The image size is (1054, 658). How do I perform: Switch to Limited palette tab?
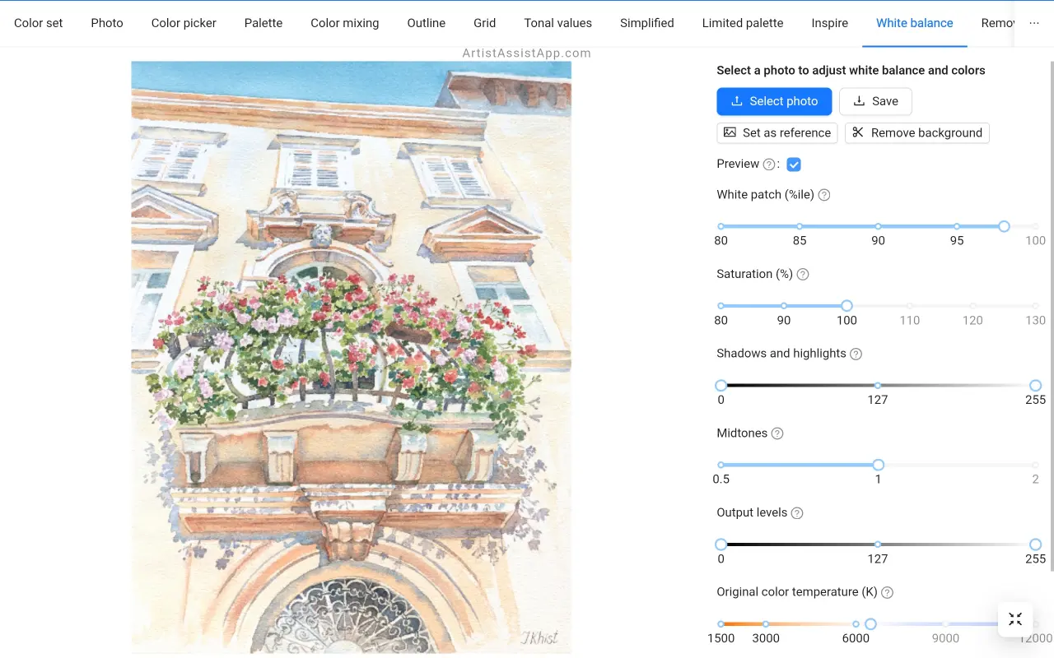(x=743, y=23)
